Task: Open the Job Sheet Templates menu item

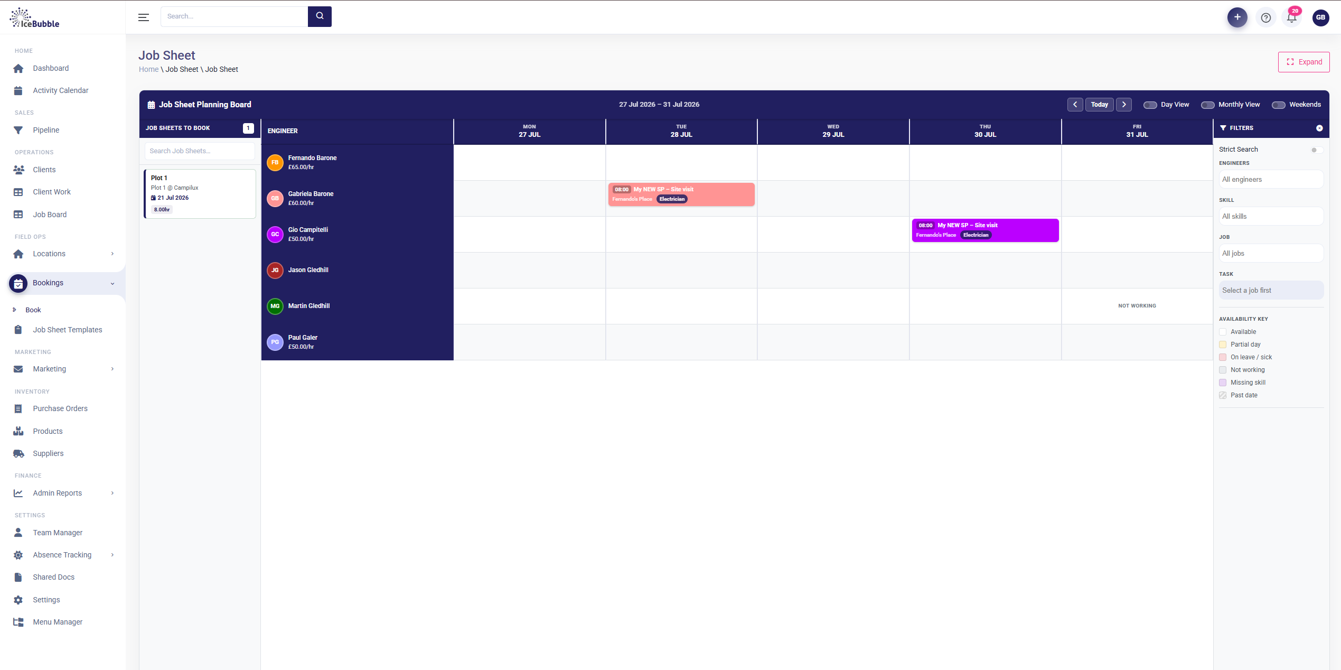Action: tap(68, 330)
